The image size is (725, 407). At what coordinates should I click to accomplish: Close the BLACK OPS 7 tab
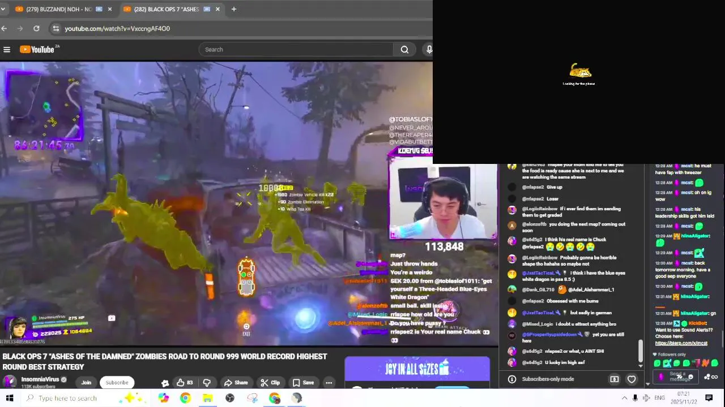pyautogui.click(x=217, y=9)
